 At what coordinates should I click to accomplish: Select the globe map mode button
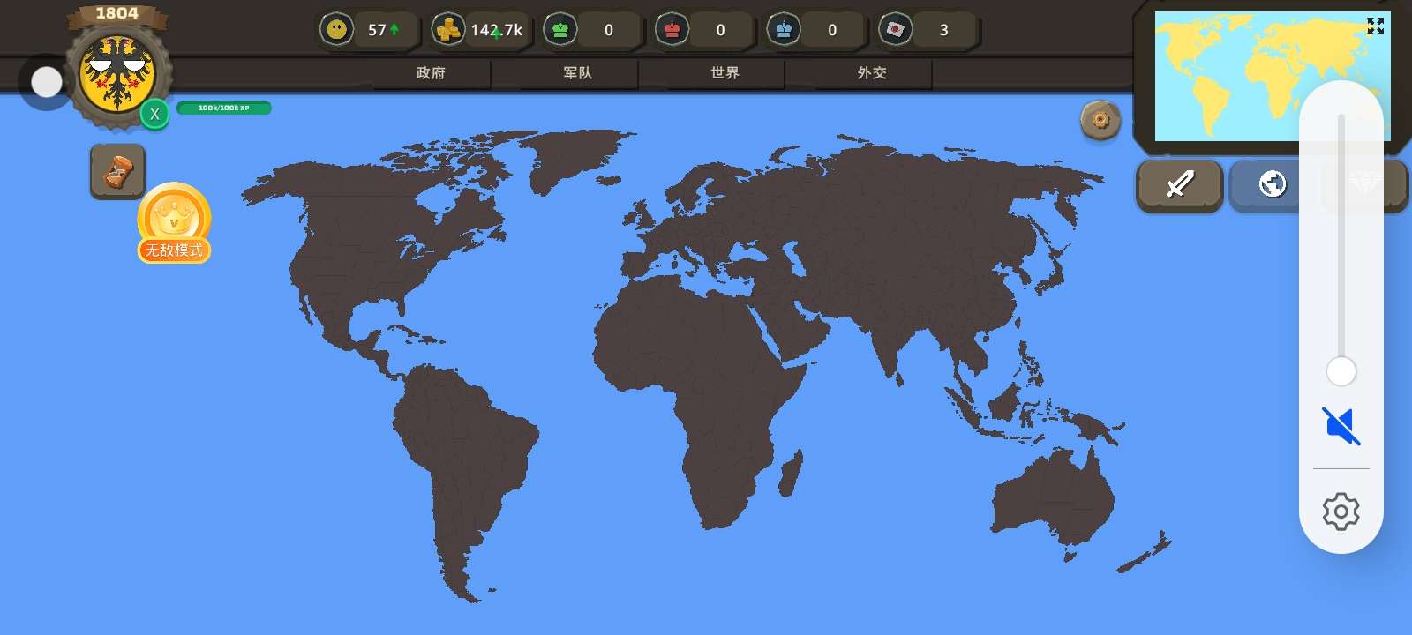tap(1272, 184)
